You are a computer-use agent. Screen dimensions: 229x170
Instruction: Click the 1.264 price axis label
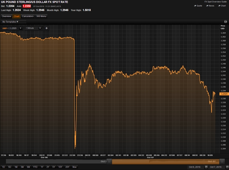coord(223,33)
